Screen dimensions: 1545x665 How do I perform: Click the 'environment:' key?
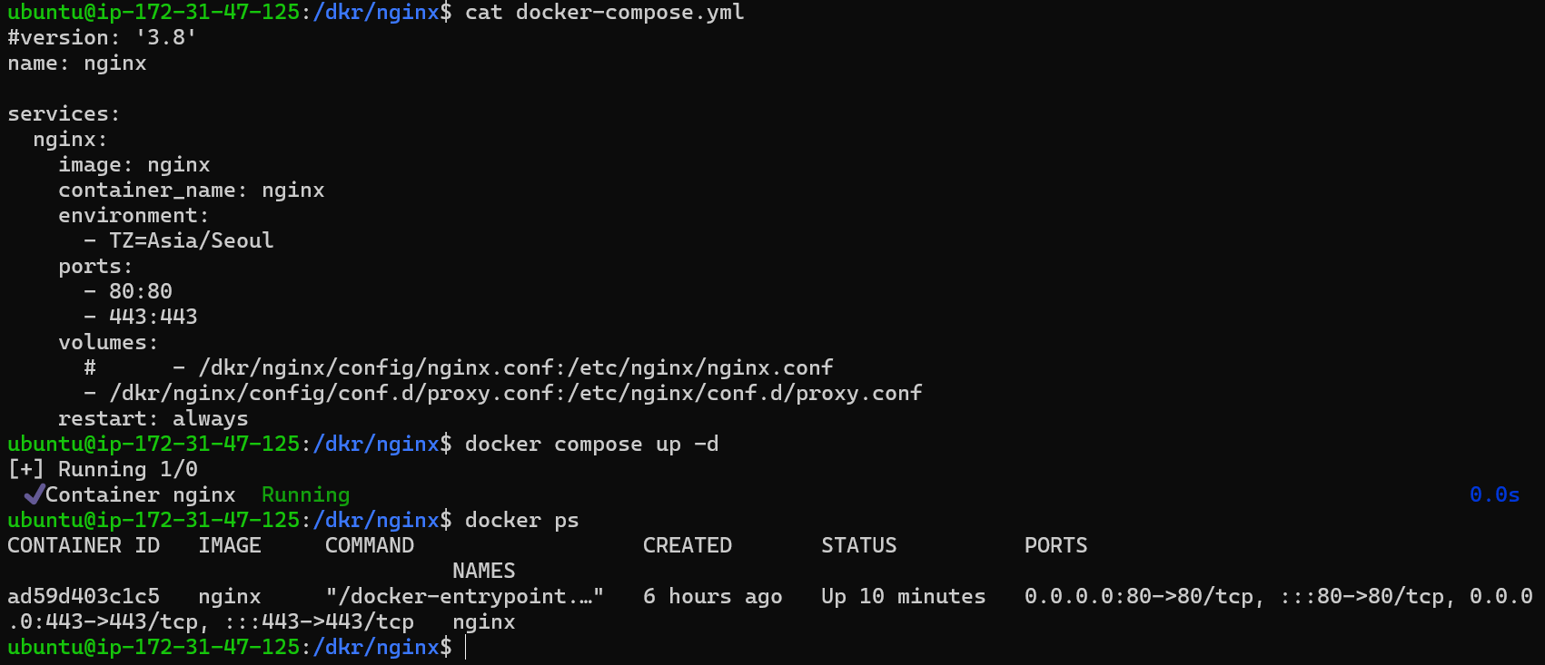coord(134,216)
